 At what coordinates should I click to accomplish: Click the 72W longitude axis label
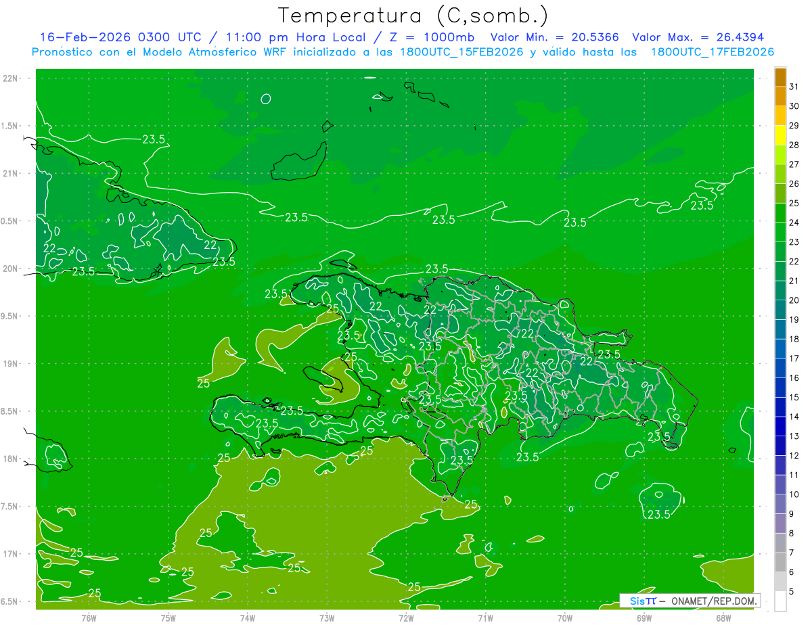click(406, 618)
